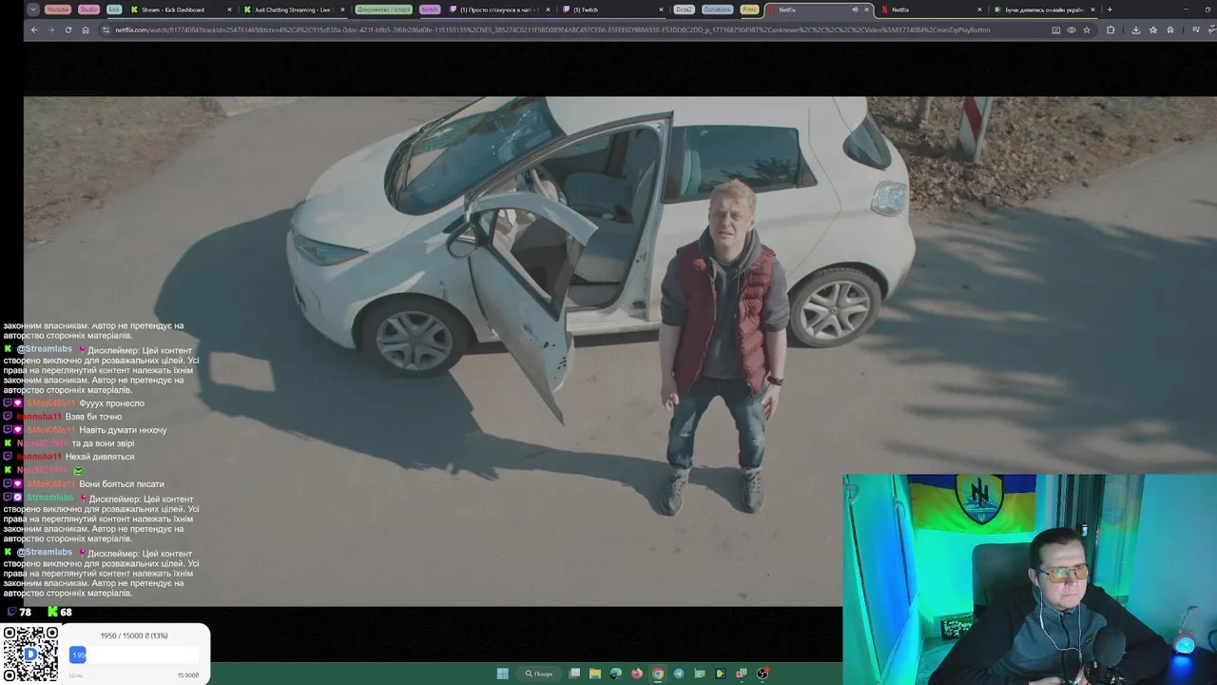Image resolution: width=1217 pixels, height=685 pixels.
Task: Open OBS Studio from taskbar
Action: tap(763, 674)
